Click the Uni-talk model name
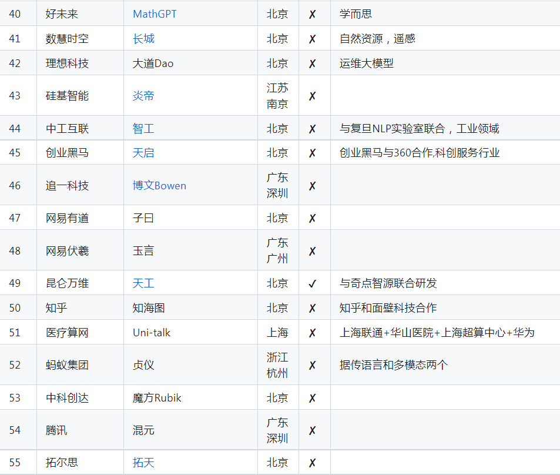 pyautogui.click(x=152, y=332)
